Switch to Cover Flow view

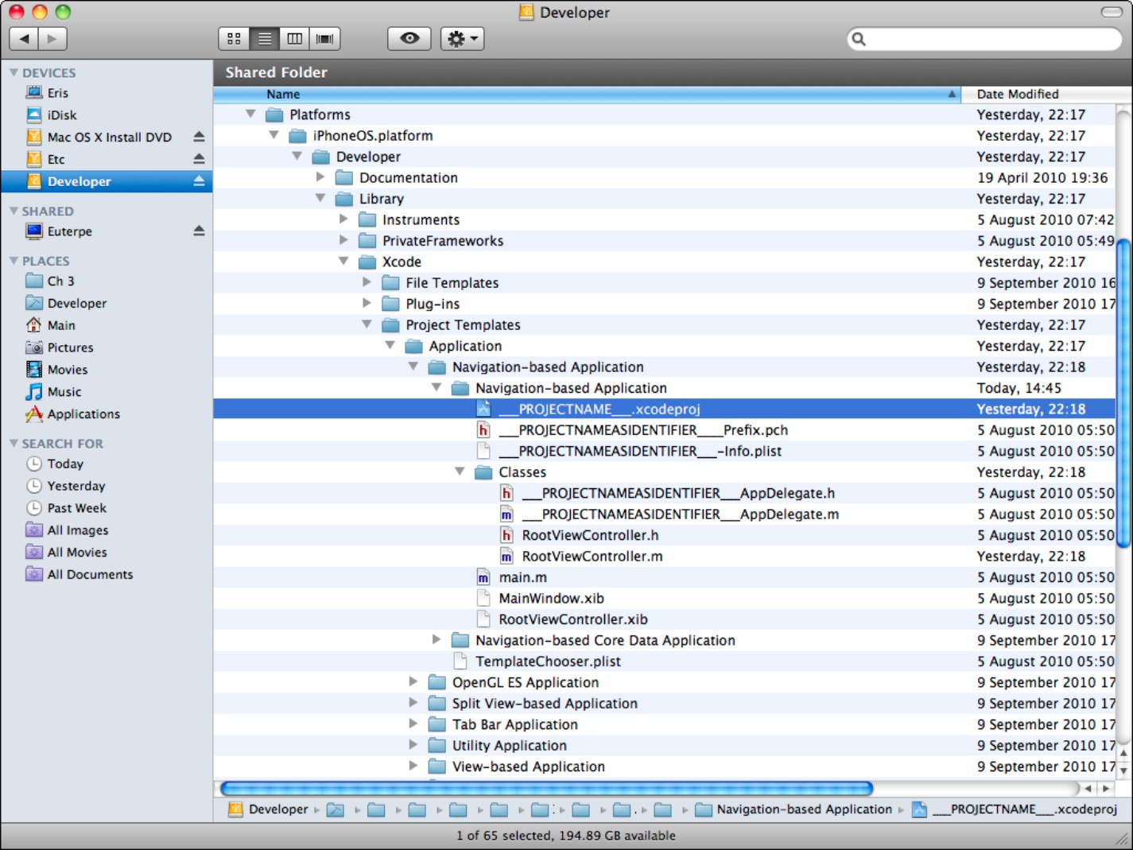pyautogui.click(x=324, y=38)
